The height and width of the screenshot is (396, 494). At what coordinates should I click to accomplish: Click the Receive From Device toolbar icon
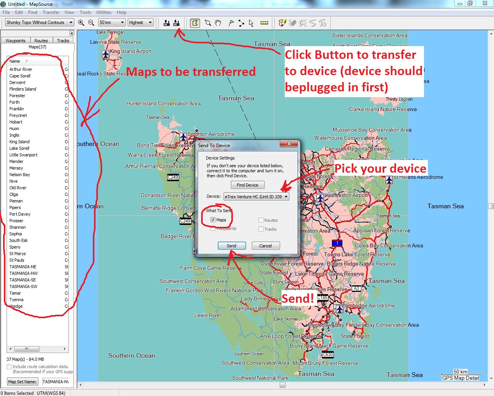coord(166,23)
